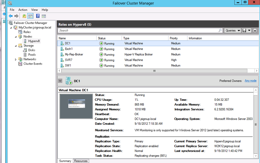Switch to the Resources tab

(81, 161)
